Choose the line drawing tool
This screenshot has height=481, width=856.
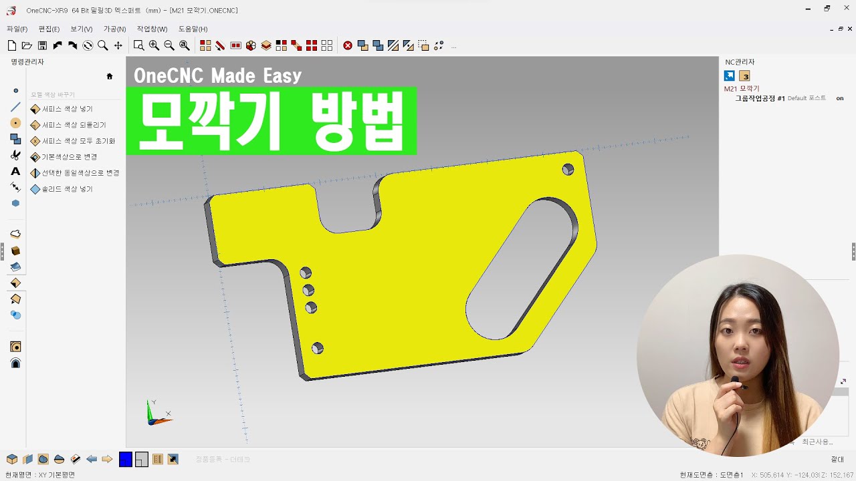click(16, 107)
